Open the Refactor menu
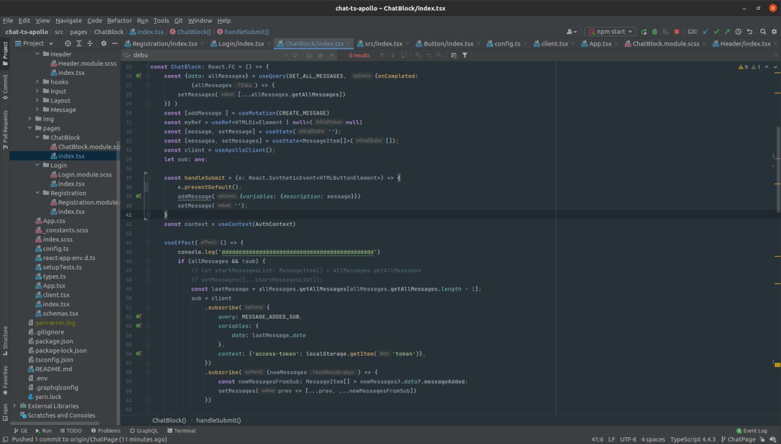Image resolution: width=781 pixels, height=444 pixels. click(x=120, y=20)
